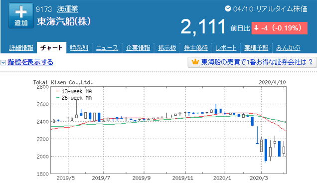
Task: Click the 13-week MA legend entry
Action: 74,91
